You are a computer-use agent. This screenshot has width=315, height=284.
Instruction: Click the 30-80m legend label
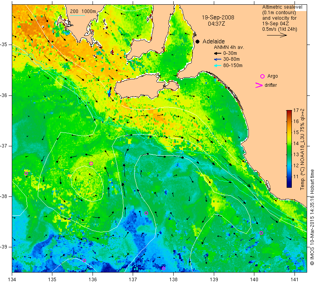pos(231,60)
